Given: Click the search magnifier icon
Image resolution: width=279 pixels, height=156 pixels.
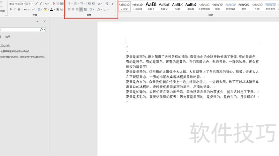Looking at the screenshot, I should click(41, 30).
